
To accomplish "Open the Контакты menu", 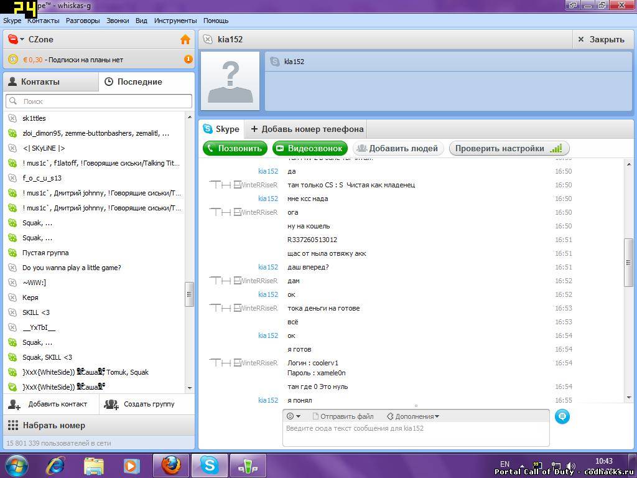I will (44, 21).
